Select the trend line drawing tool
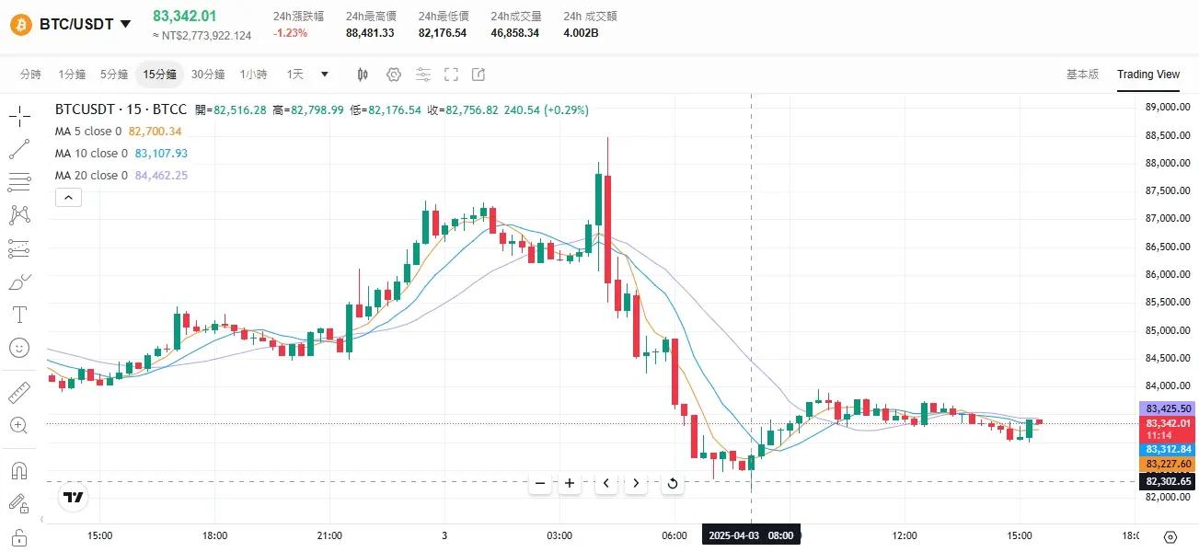Image resolution: width=1199 pixels, height=552 pixels. 19,149
